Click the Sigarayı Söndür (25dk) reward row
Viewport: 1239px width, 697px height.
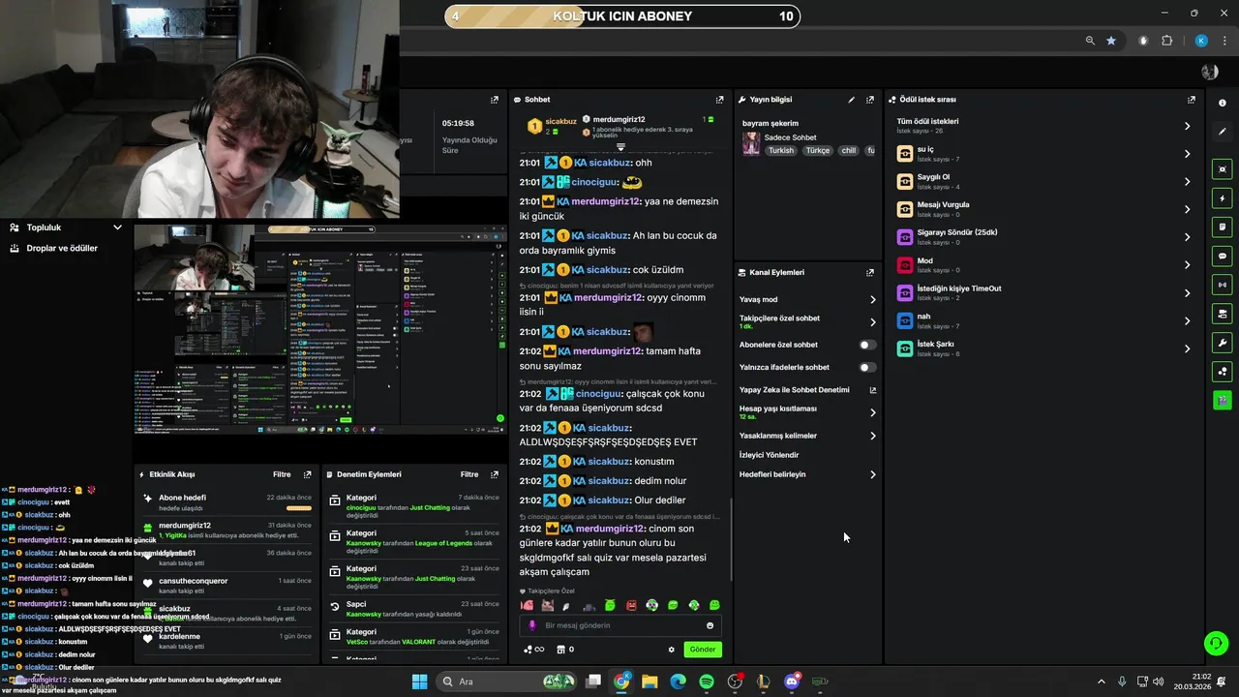pyautogui.click(x=1043, y=237)
